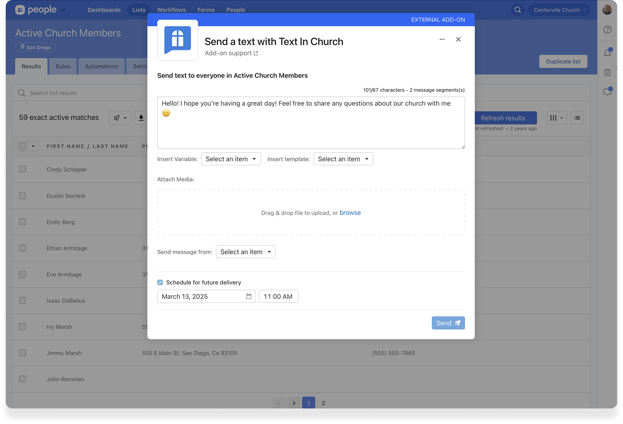Open the Dashboards menu item
The image size is (623, 424).
(104, 10)
